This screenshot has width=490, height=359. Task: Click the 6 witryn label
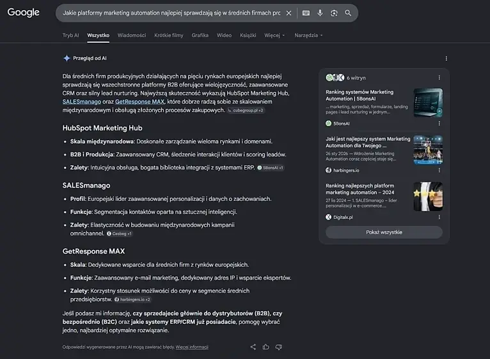tap(356, 78)
